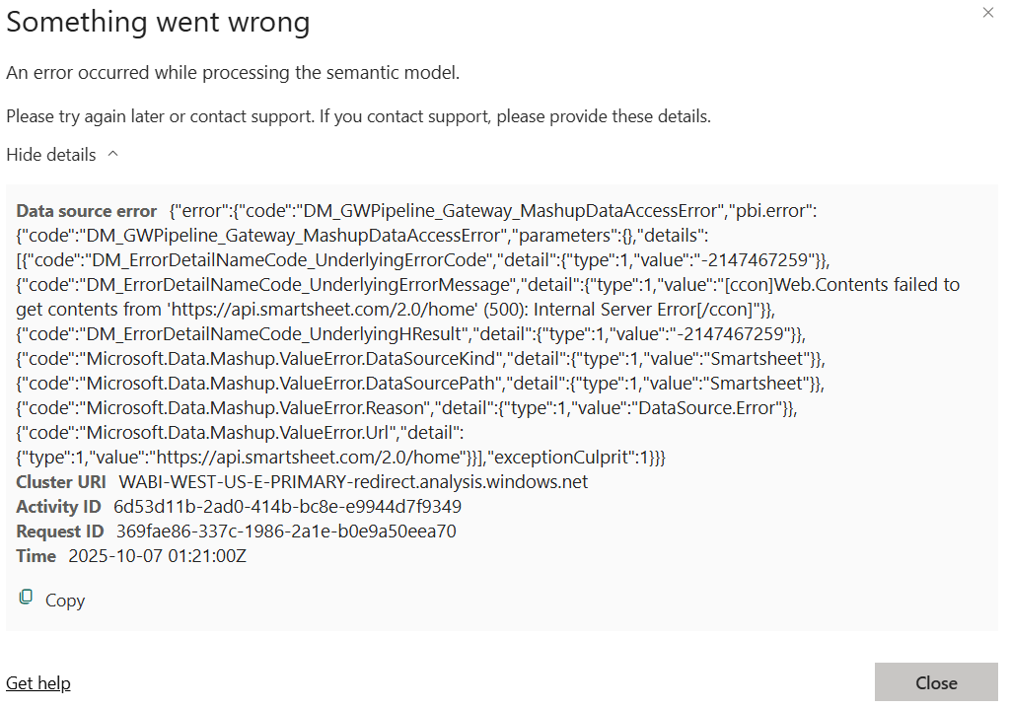Image resolution: width=1010 pixels, height=709 pixels.
Task: Click the timestamp 2025-10-07 01:21:00Z
Action: click(x=157, y=556)
